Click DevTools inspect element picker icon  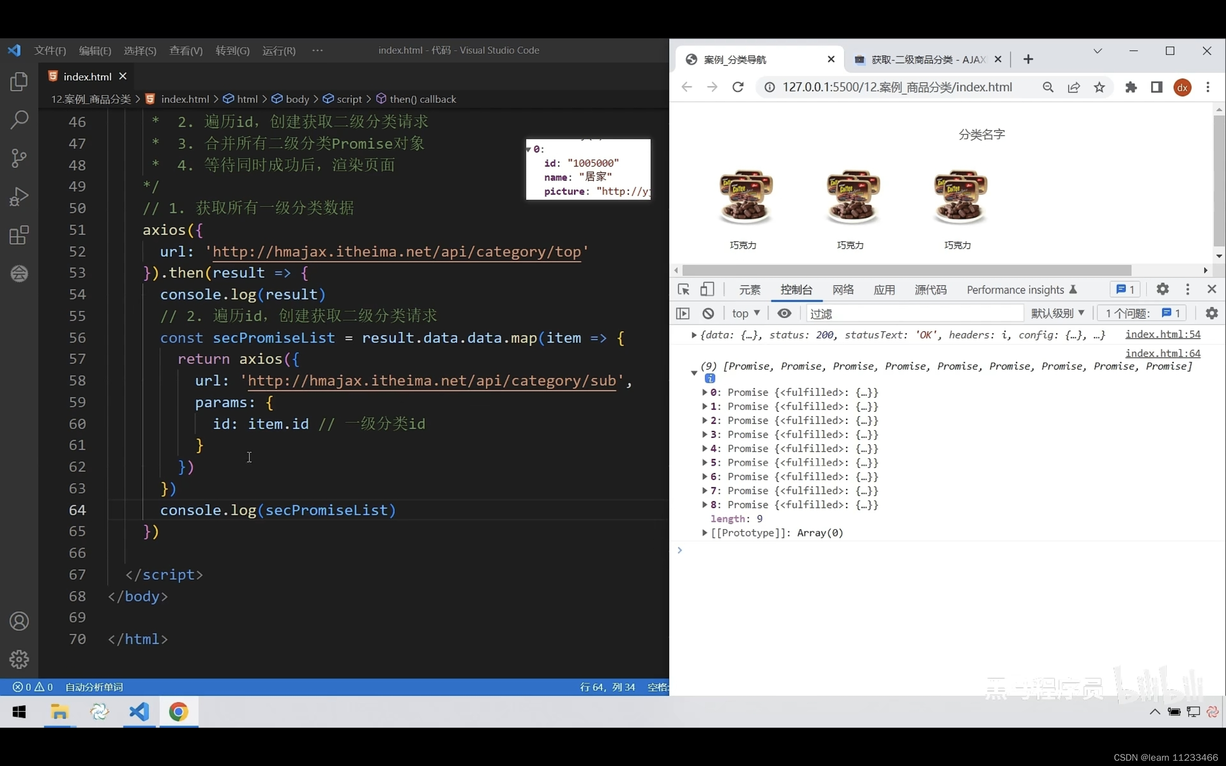pos(683,289)
